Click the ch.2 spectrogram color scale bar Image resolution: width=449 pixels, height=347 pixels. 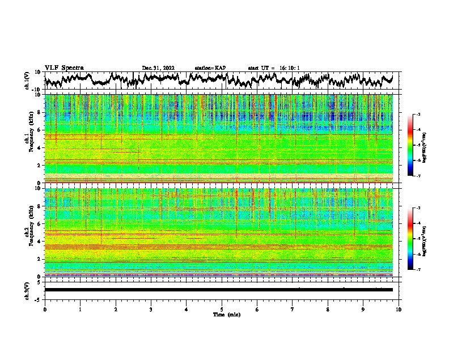tap(410, 239)
